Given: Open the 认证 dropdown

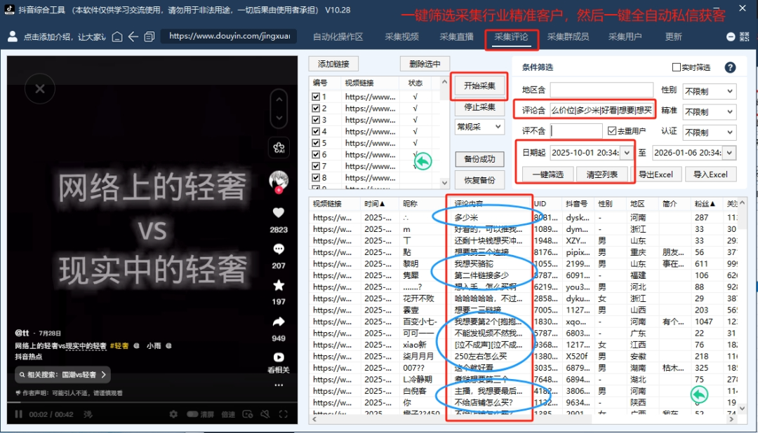Looking at the screenshot, I should pos(709,132).
